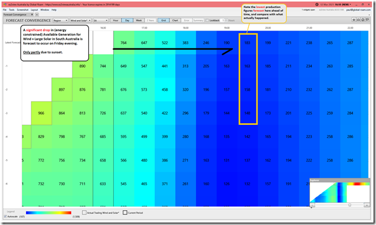This screenshot has height=225, width=376.
Task: Click the speech bubble comment icon
Action: [x=367, y=20]
